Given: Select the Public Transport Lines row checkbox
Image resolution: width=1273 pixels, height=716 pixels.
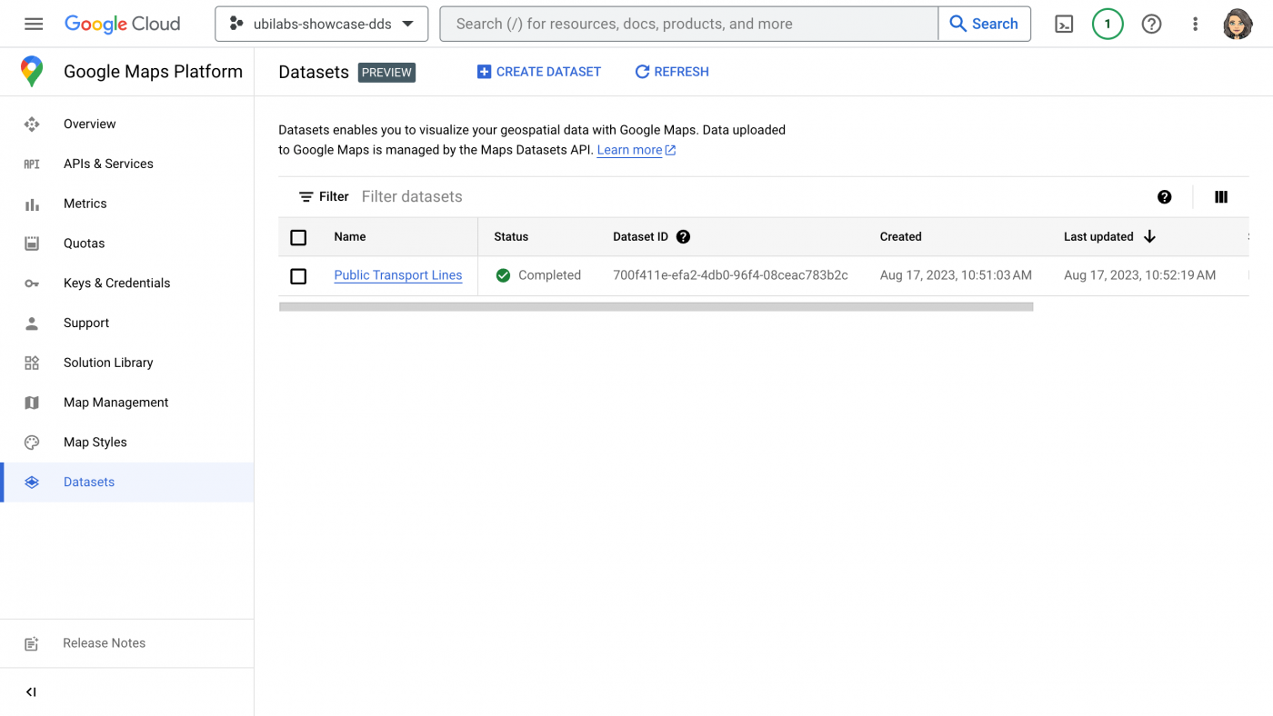Looking at the screenshot, I should [x=298, y=275].
